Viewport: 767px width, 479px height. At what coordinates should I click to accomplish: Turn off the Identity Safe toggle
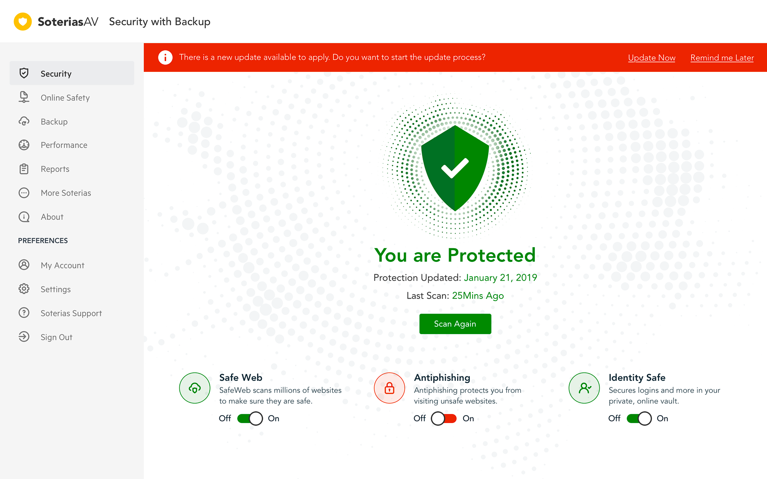click(639, 418)
